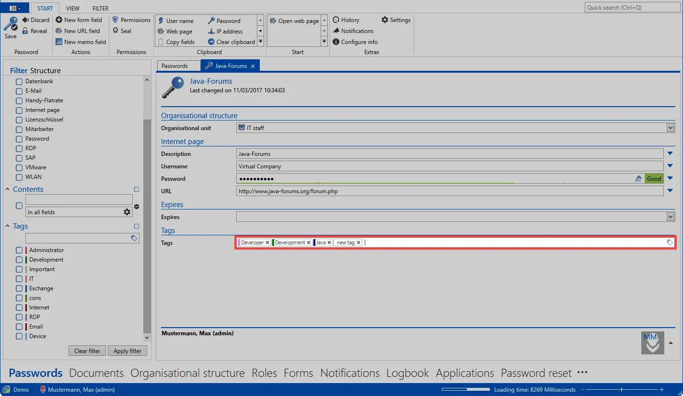
Task: Expand the URL field options arrow
Action: pos(670,191)
